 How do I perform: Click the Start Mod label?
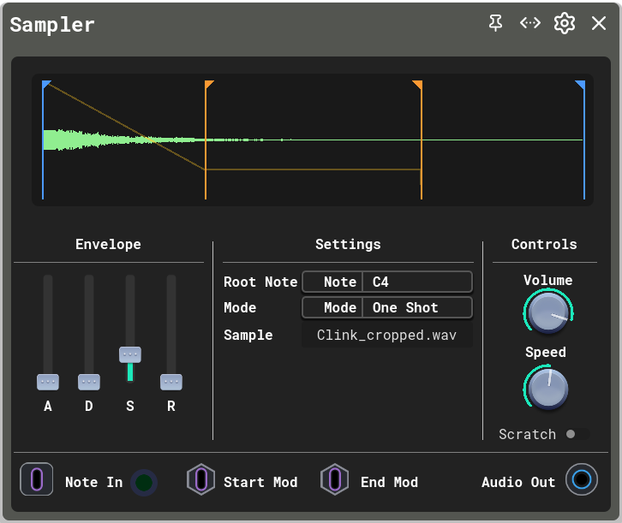[260, 482]
